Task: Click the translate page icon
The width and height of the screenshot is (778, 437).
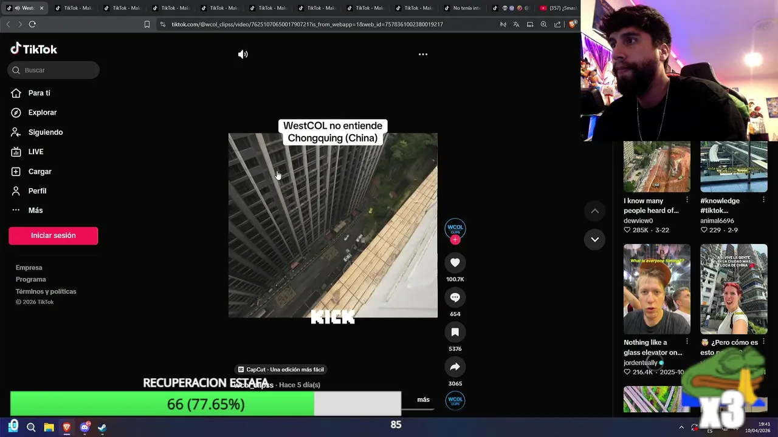Action: 516,24
